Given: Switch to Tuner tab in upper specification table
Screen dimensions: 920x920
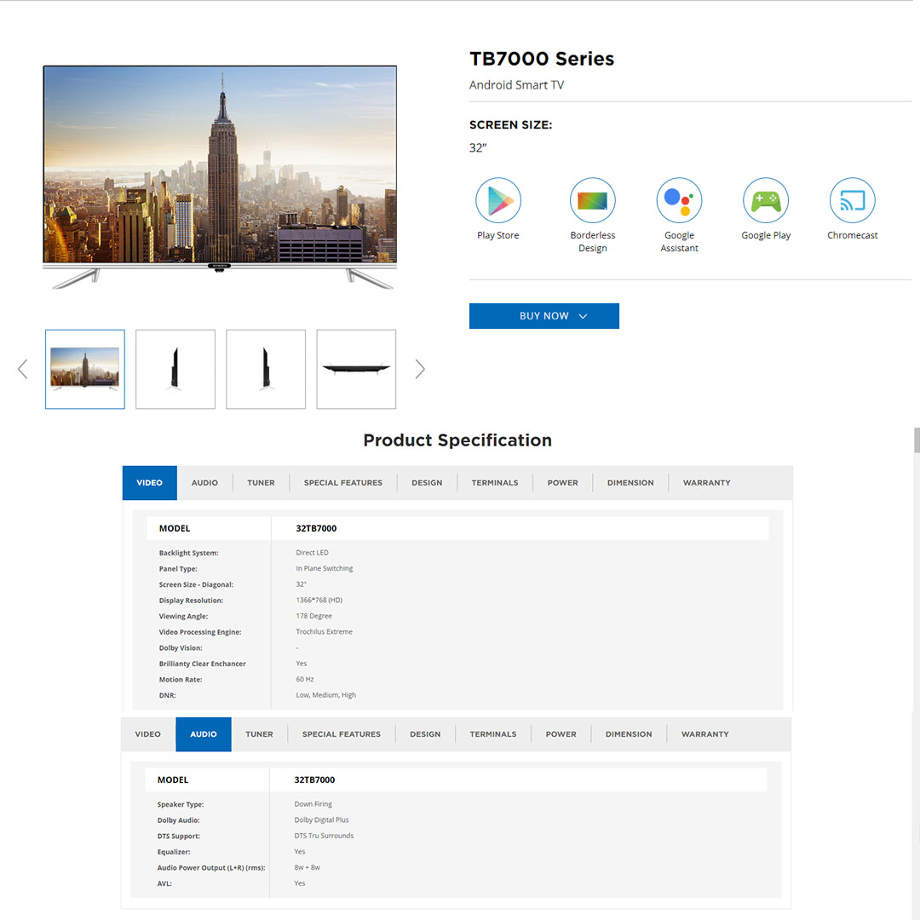Looking at the screenshot, I should [x=261, y=483].
